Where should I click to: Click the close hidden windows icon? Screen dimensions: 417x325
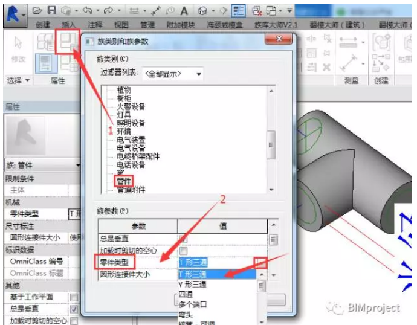click(x=257, y=11)
